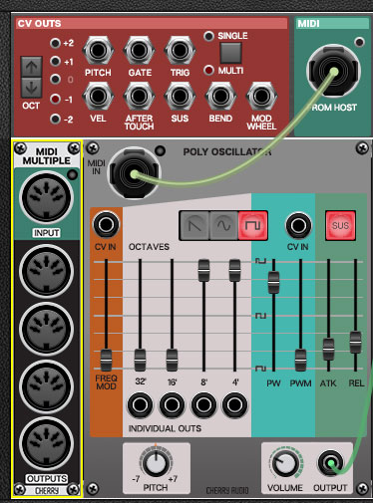Click the PITCH CV output jack
373x503 pixels.
pos(98,51)
